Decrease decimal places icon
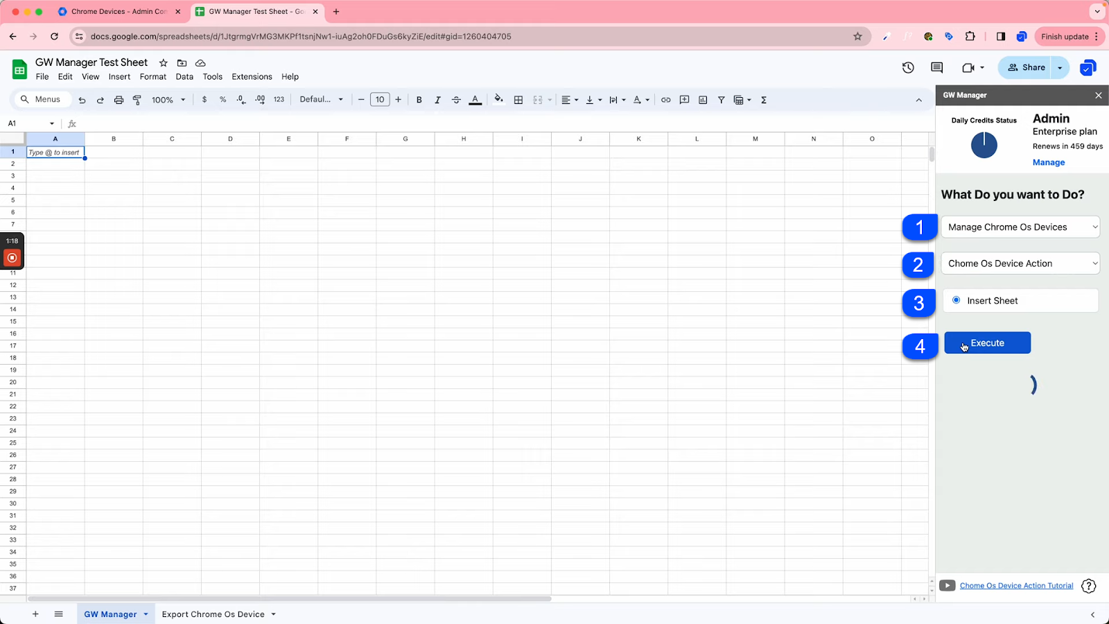The height and width of the screenshot is (624, 1109). pyautogui.click(x=241, y=100)
